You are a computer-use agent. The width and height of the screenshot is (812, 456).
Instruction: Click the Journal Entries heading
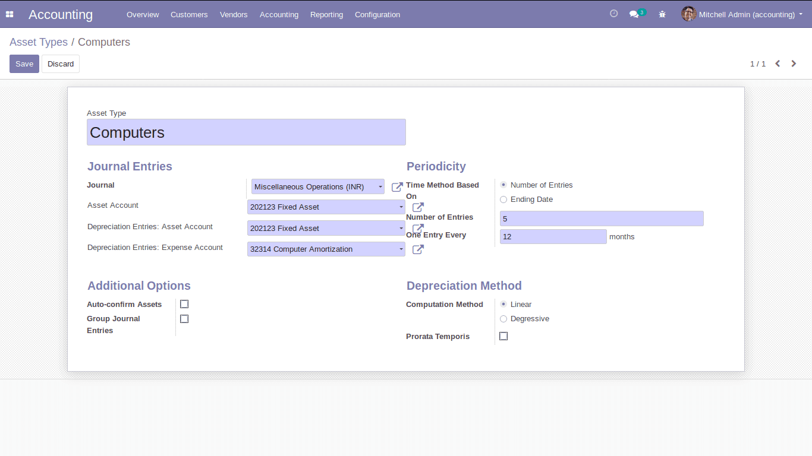[x=130, y=166]
